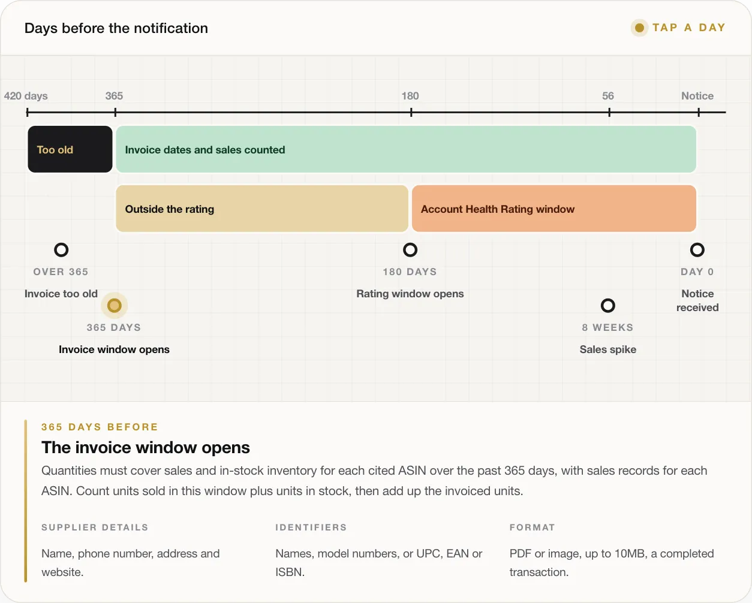The height and width of the screenshot is (603, 752).
Task: Select the '8 WEEKS' marker caption
Action: 608,328
